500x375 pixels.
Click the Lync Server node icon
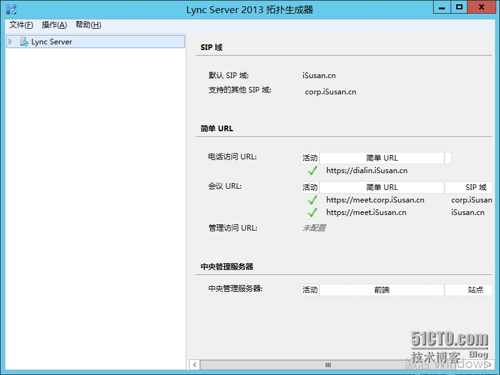[x=24, y=42]
